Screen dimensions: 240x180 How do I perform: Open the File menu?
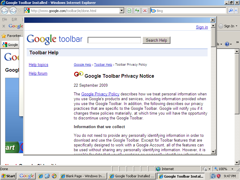click(x=4, y=19)
